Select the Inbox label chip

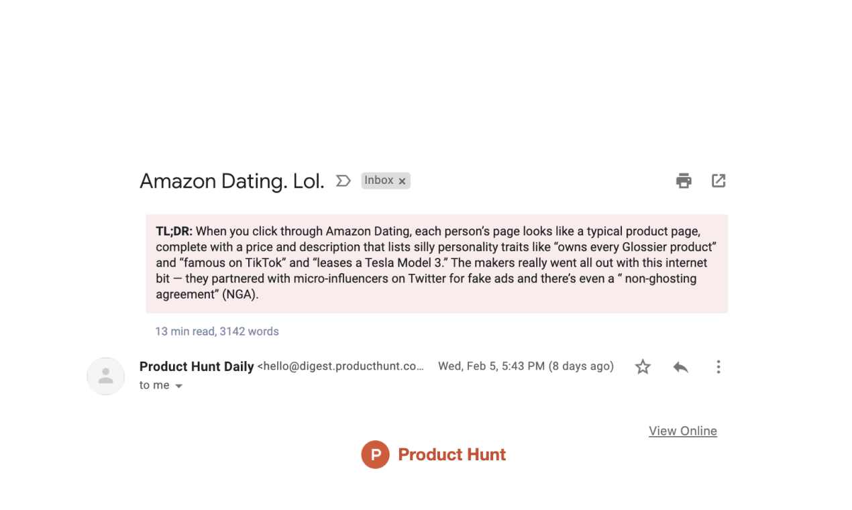click(379, 180)
